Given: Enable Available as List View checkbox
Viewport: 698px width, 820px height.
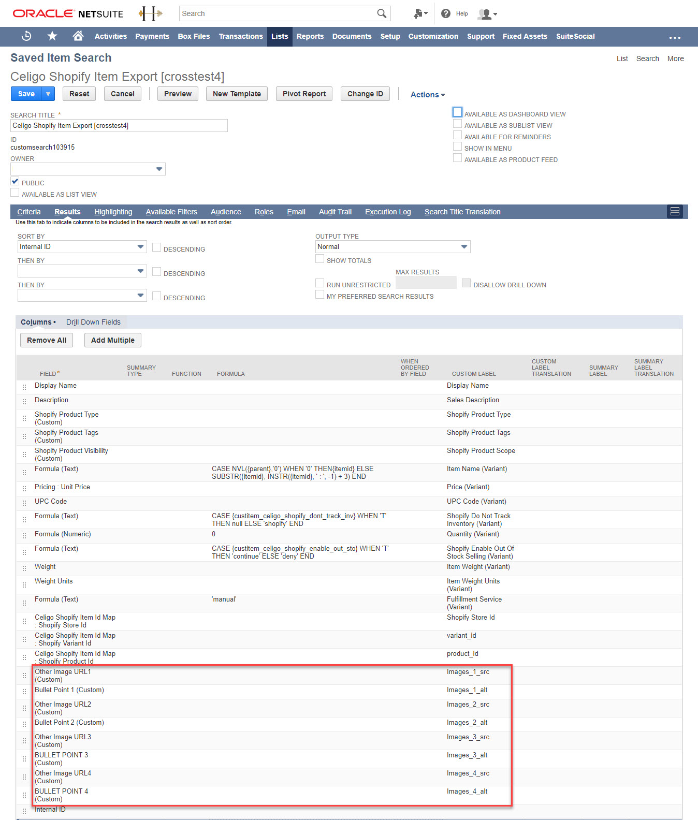Looking at the screenshot, I should click(x=15, y=193).
